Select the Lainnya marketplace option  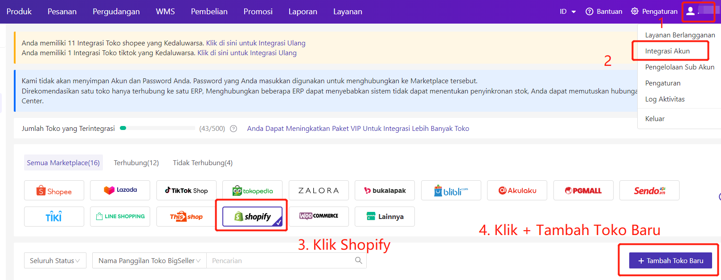click(385, 217)
